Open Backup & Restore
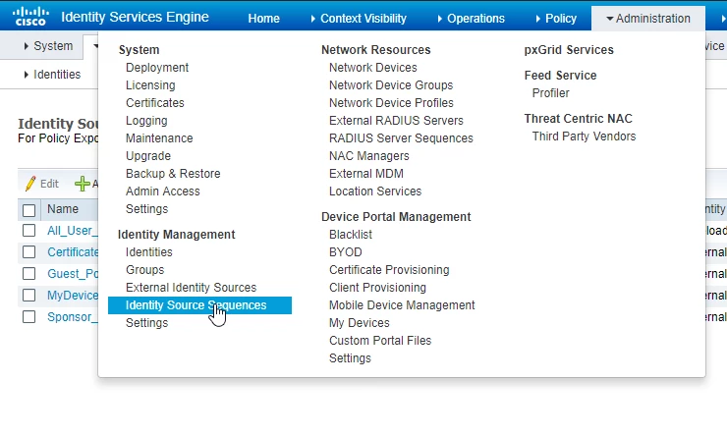727x437 pixels. 173,173
